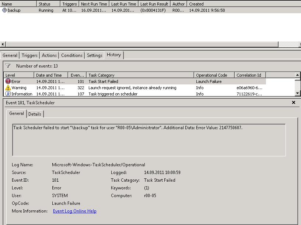Select the Launch request ignored warning event
This screenshot has width=301, height=225.
132,88
